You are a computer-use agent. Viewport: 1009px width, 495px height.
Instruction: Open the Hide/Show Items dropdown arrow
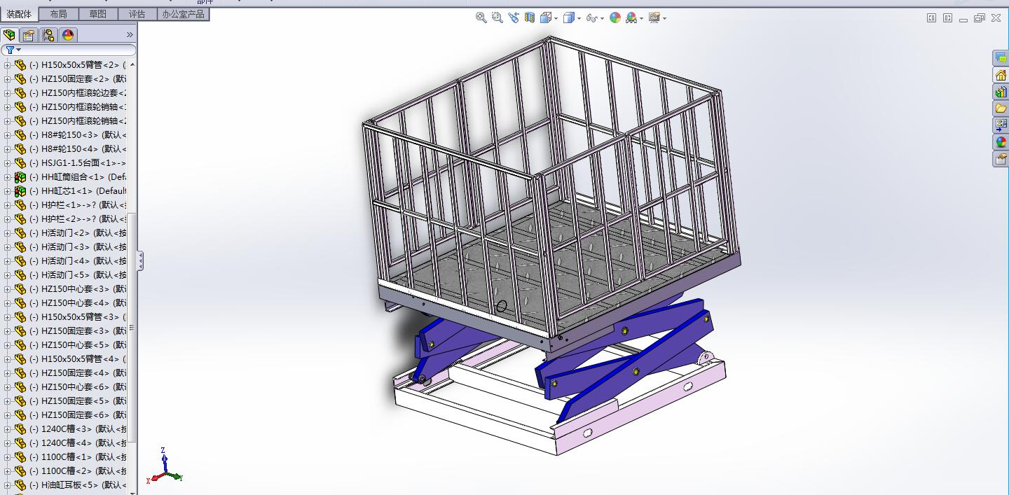(603, 18)
